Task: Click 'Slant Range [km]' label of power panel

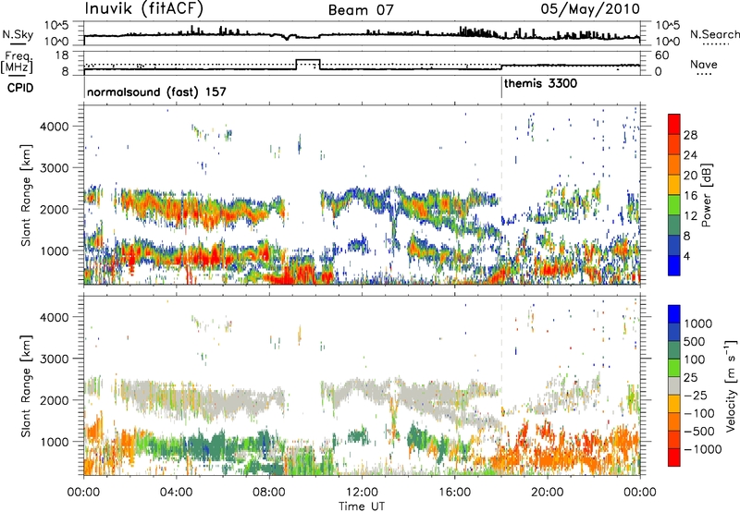Action: pos(26,195)
